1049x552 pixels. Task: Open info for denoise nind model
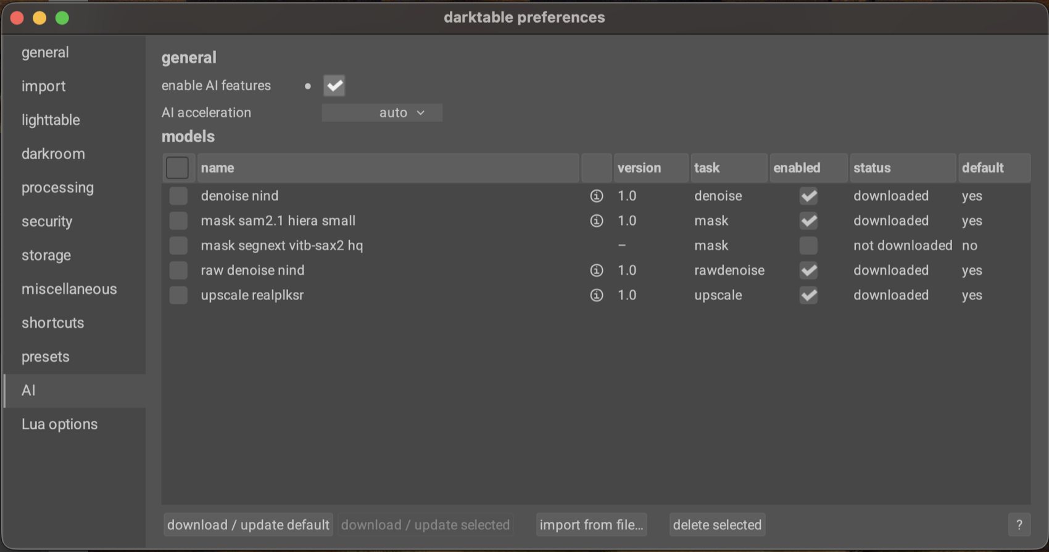(596, 196)
